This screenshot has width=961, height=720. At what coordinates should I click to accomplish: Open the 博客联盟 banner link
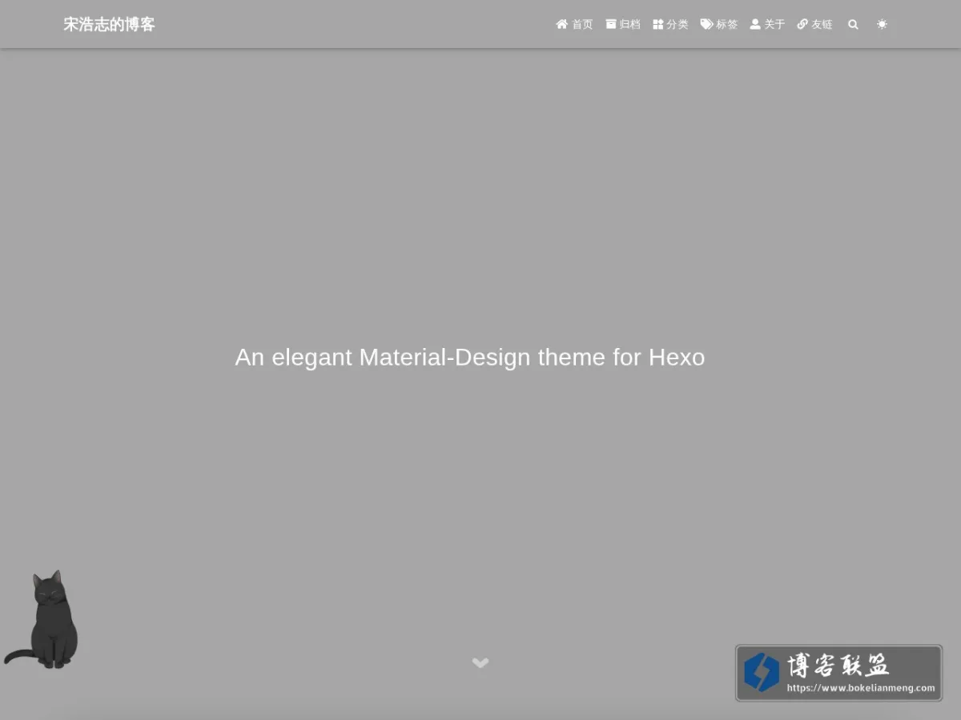[838, 673]
